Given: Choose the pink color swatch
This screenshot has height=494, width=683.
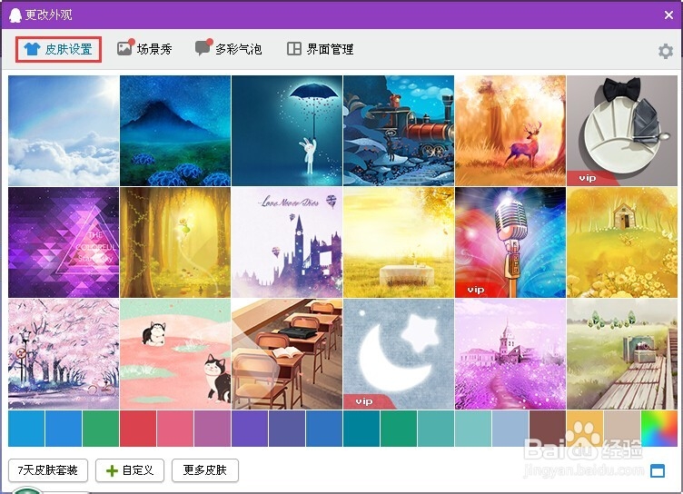Looking at the screenshot, I should click(175, 429).
